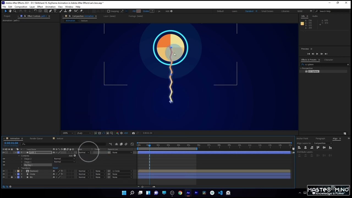Expand the Zig Zag 1 property
352x198 pixels.
[x=22, y=165]
